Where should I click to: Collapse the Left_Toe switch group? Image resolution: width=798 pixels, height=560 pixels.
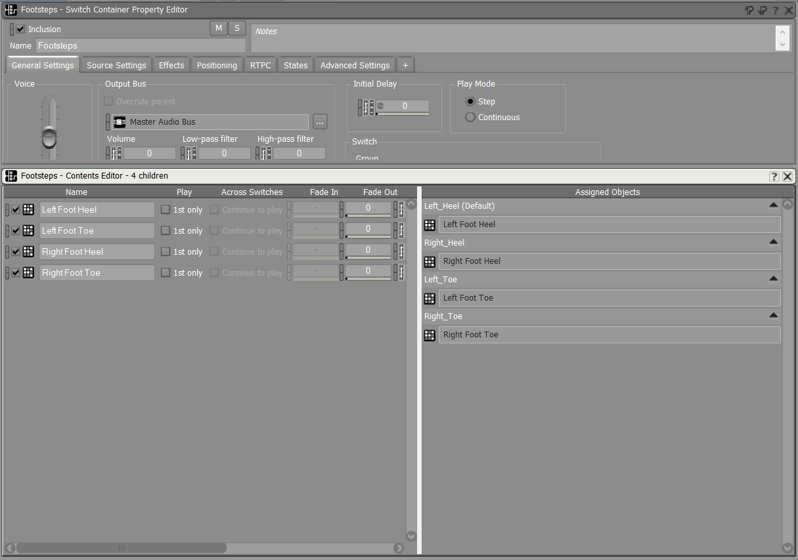pos(773,279)
